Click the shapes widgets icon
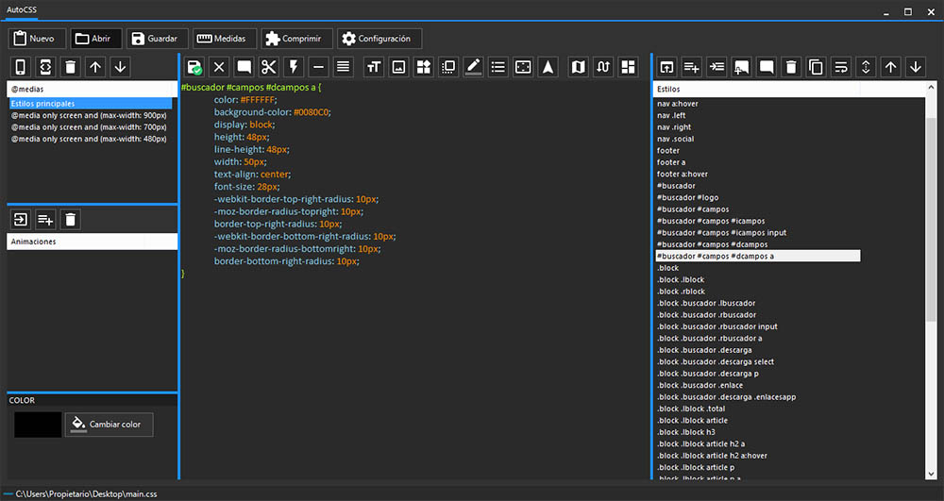 coord(423,67)
